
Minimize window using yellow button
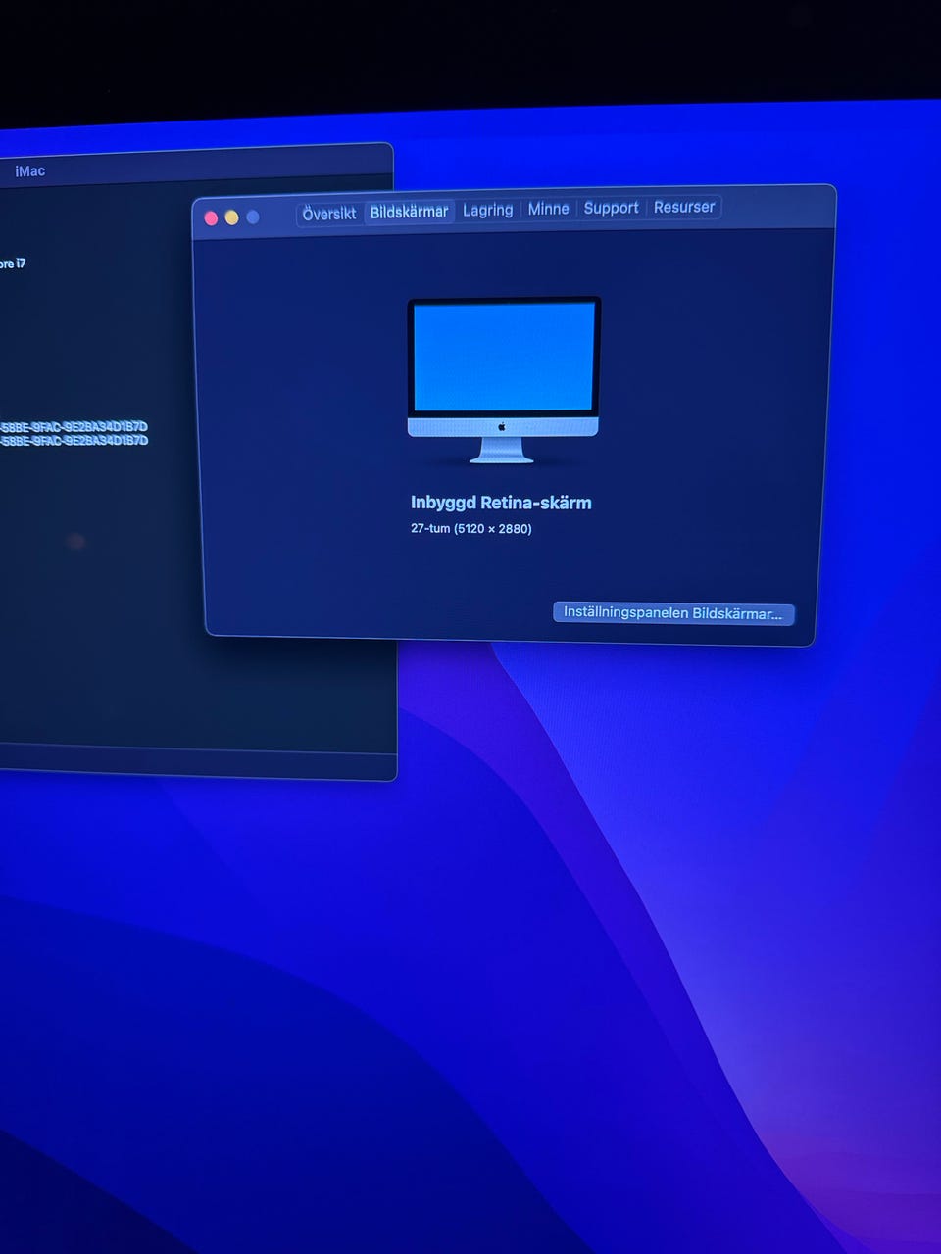(x=232, y=217)
